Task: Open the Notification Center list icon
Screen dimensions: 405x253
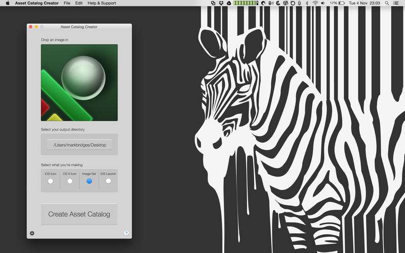Action: click(396, 3)
